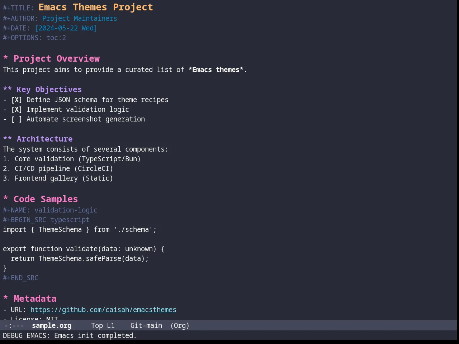Click the 'Emacs Themes Project' title text
This screenshot has width=459, height=344.
coord(96,7)
